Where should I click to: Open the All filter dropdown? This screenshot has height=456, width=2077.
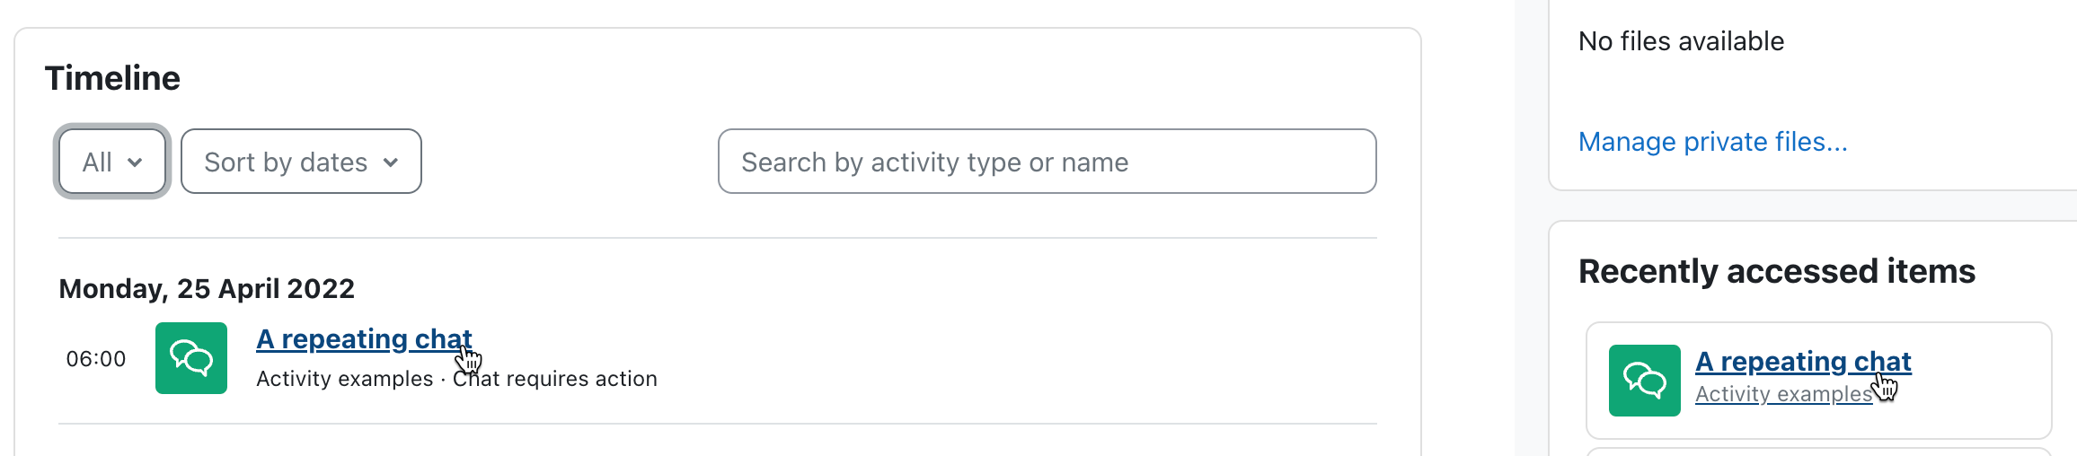click(112, 162)
